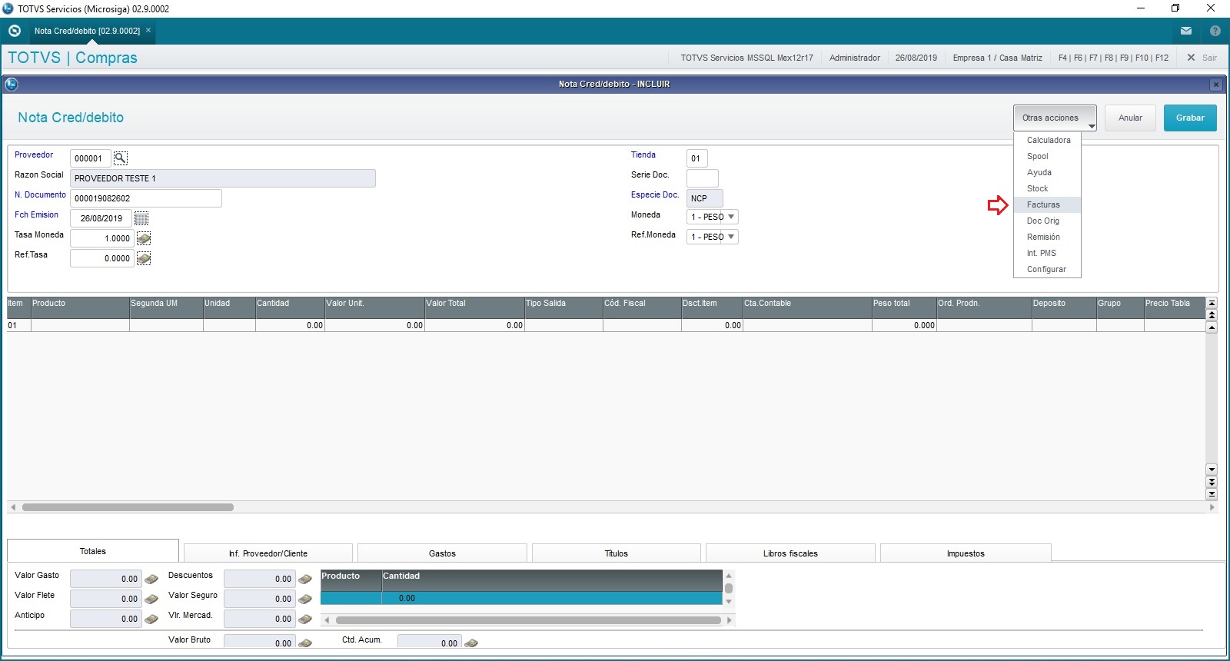
Task: Select Calculadora from Otras acciones menu
Action: coord(1048,140)
